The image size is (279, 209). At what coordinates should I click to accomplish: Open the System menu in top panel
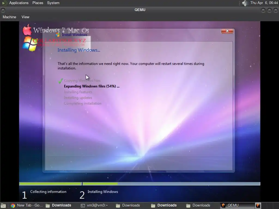pos(53,3)
